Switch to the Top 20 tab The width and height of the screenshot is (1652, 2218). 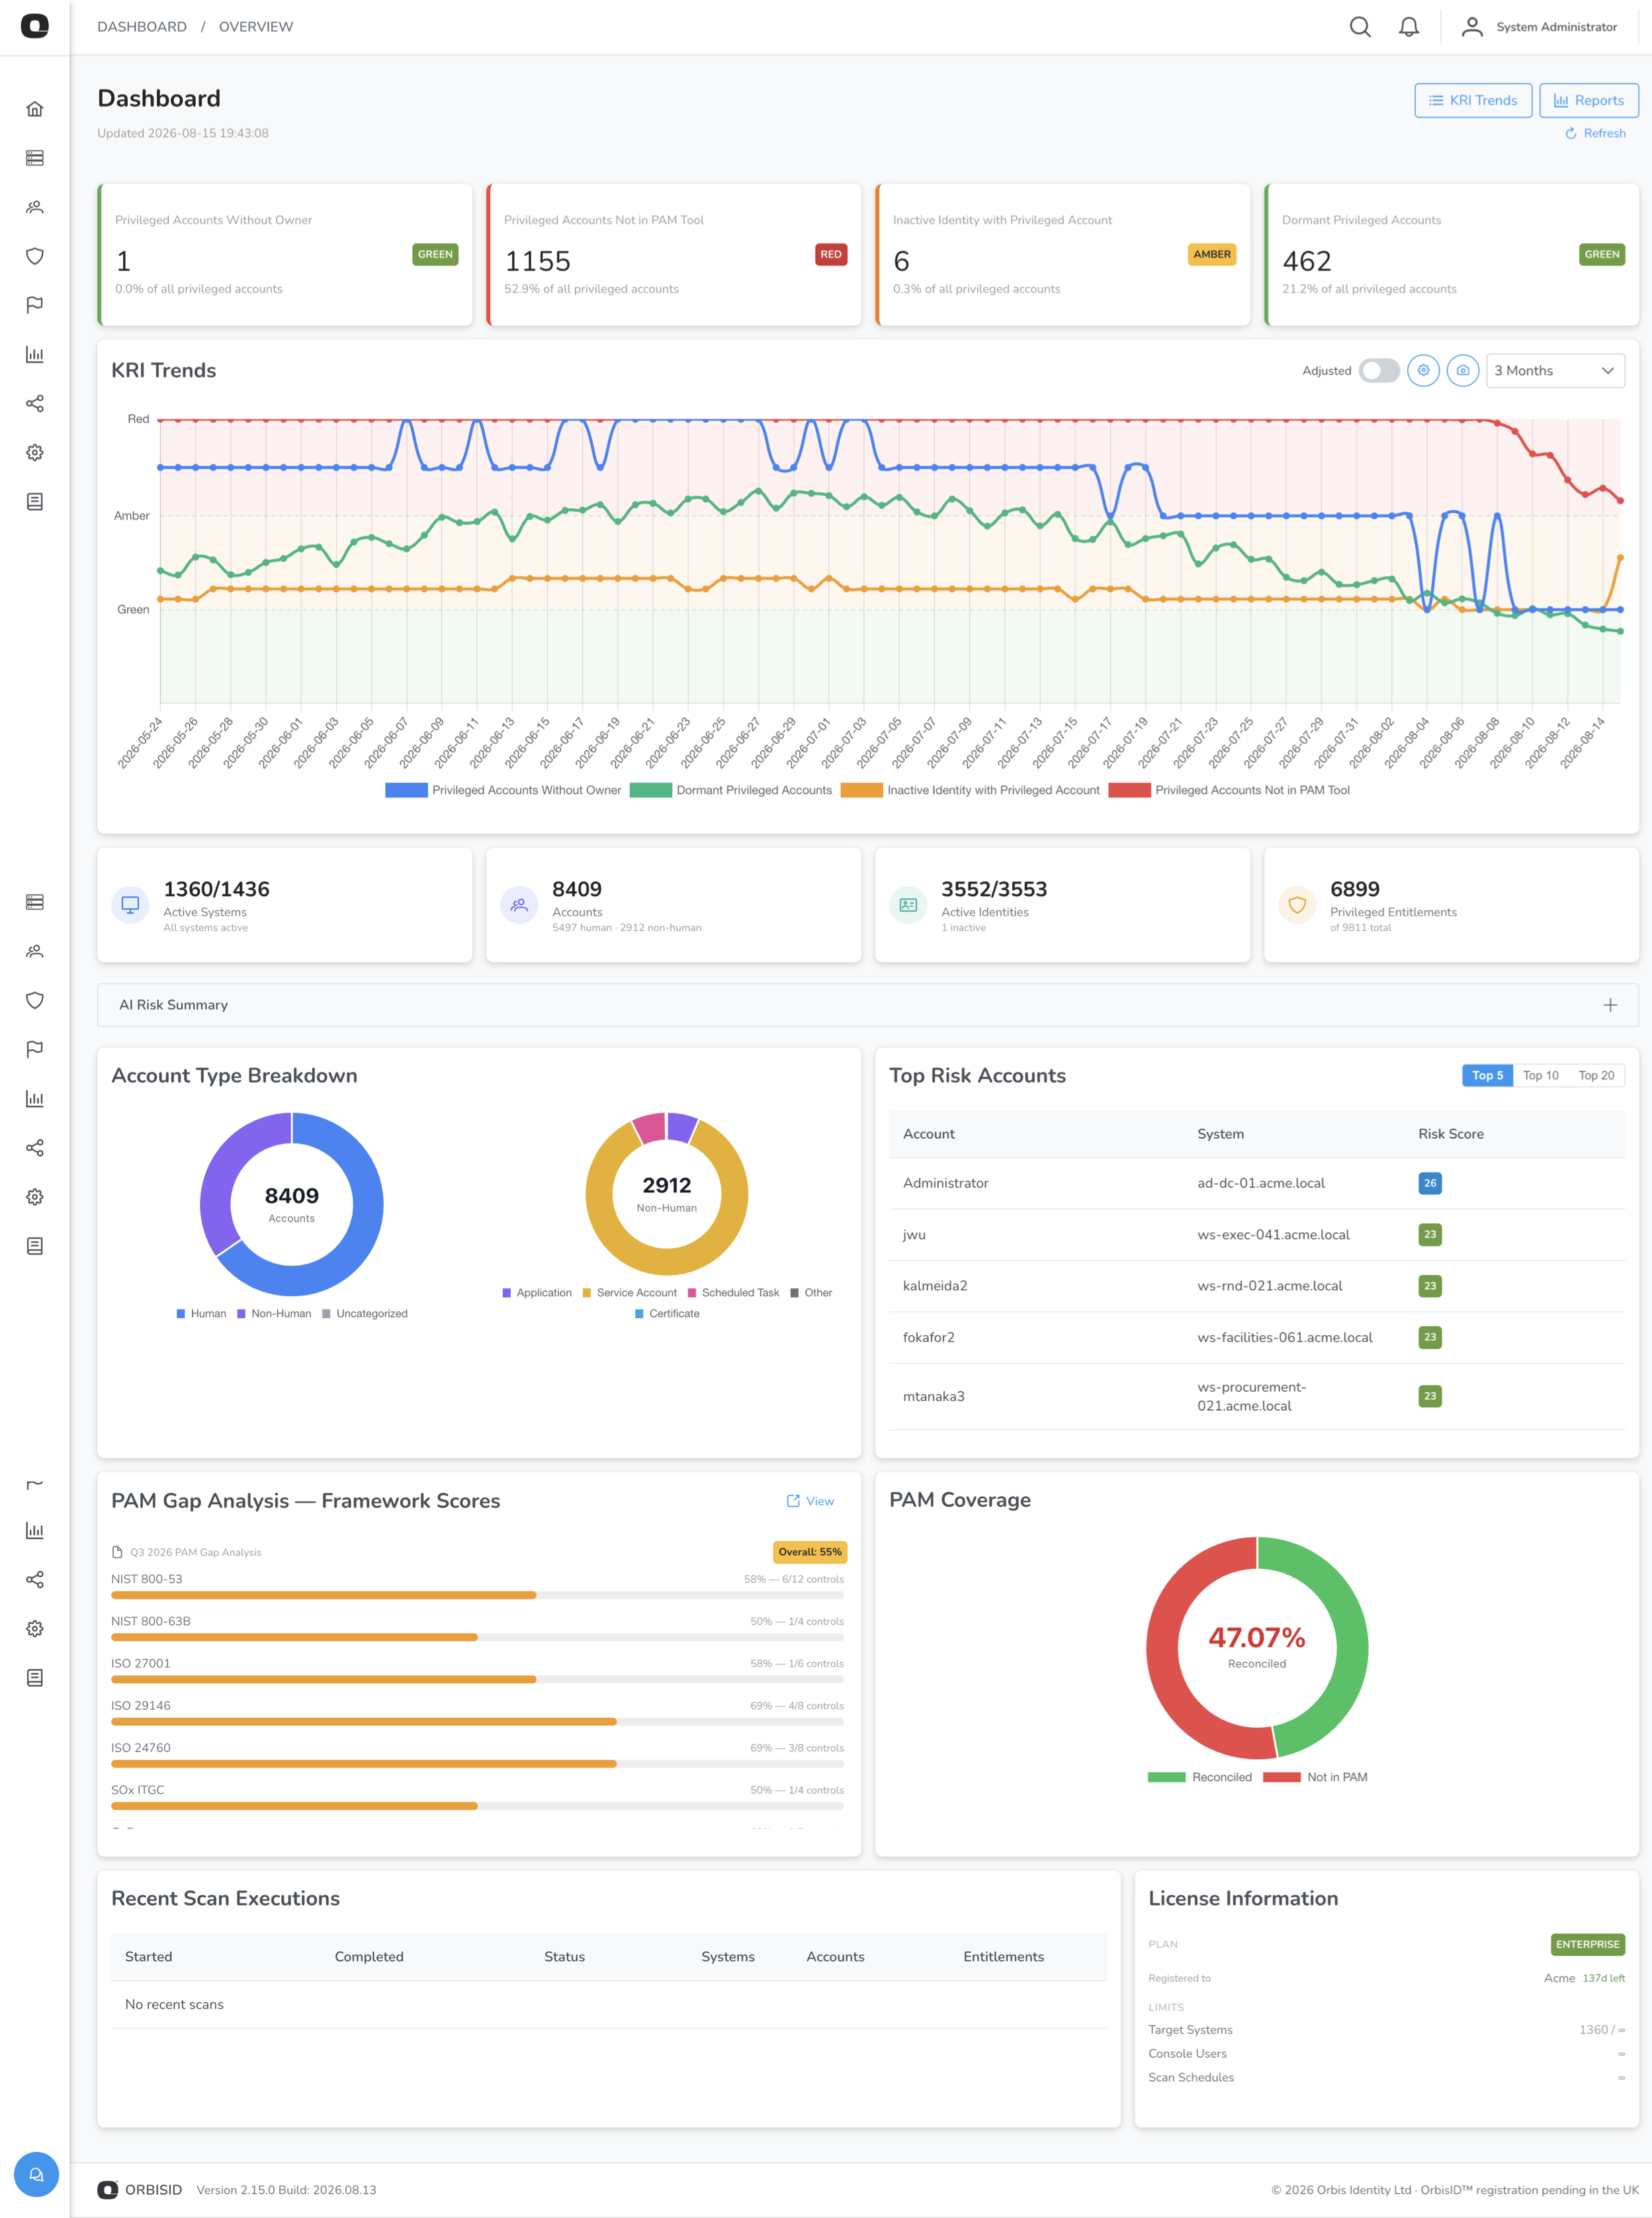[1596, 1075]
